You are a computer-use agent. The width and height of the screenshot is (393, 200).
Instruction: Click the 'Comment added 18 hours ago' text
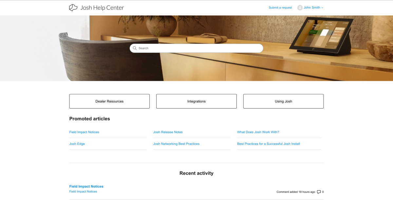pos(296,192)
